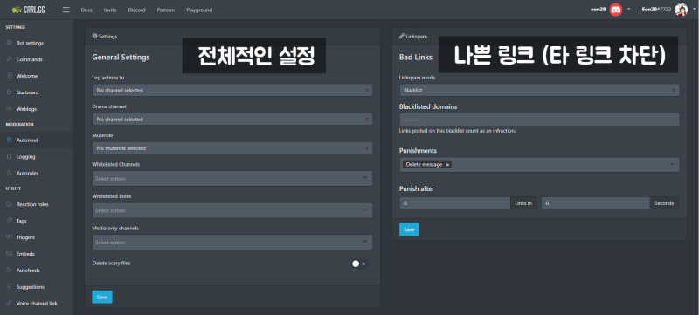This screenshot has width=699, height=315.
Task: Go to Voice channel link page
Action: (x=37, y=303)
